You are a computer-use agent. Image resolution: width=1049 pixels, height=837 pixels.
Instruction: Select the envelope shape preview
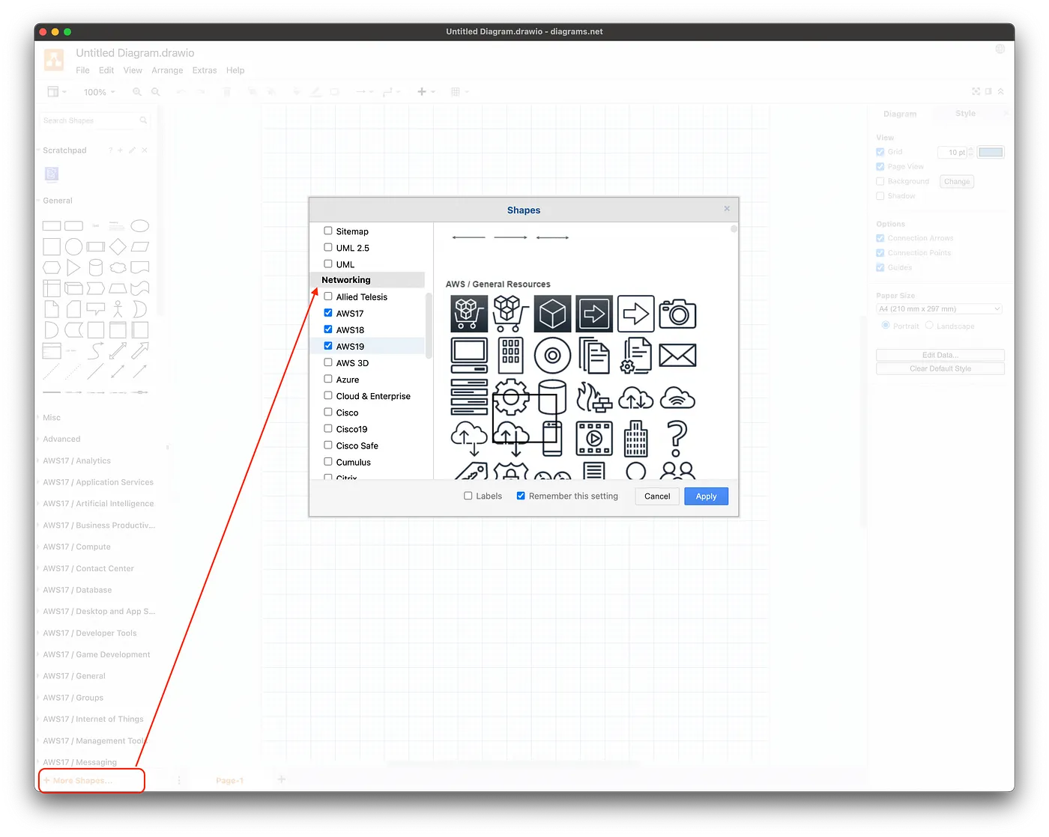coord(678,355)
